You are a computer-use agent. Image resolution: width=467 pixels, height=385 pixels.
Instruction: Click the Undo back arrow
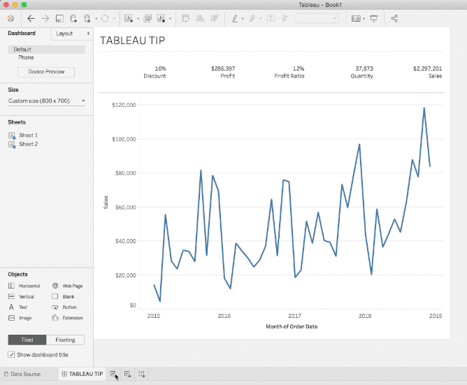click(x=31, y=18)
